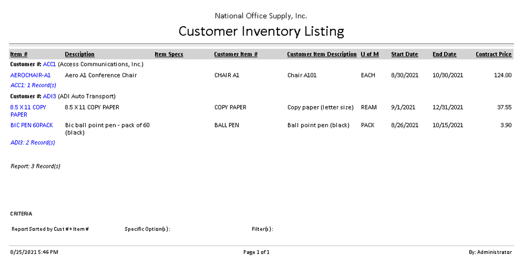The image size is (524, 264).
Task: Select the Customer Item Description header
Action: (x=322, y=54)
